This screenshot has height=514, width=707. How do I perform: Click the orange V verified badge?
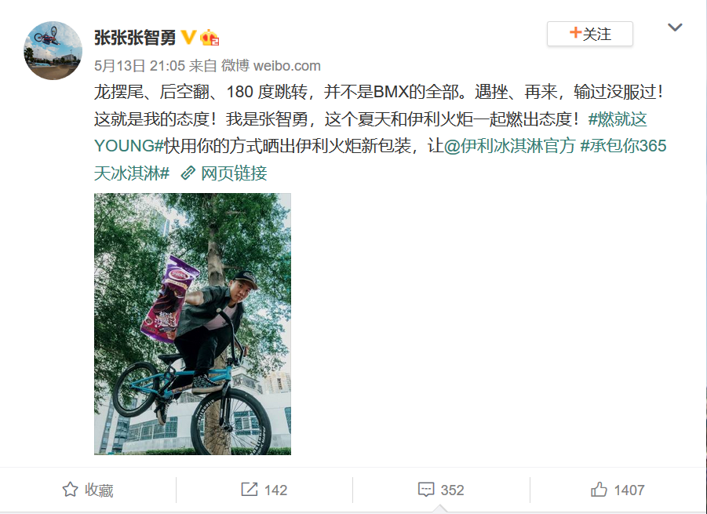[x=188, y=37]
